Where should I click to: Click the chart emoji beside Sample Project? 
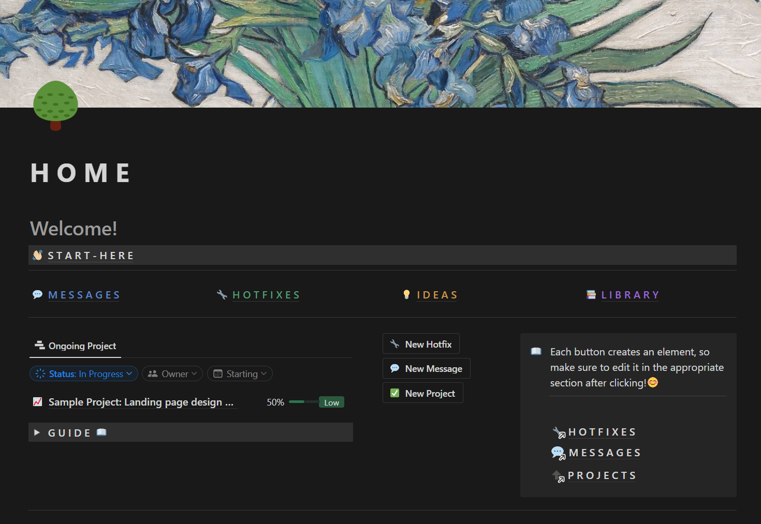37,402
